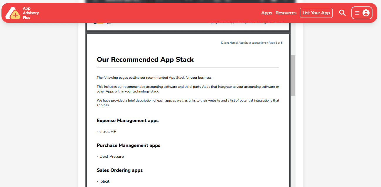
Task: Click the App Advisory Plus logo text
Action: (31, 13)
